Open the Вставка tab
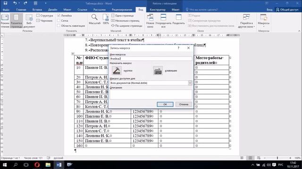Image resolution: width=302 pixels, height=169 pixels. click(x=37, y=9)
